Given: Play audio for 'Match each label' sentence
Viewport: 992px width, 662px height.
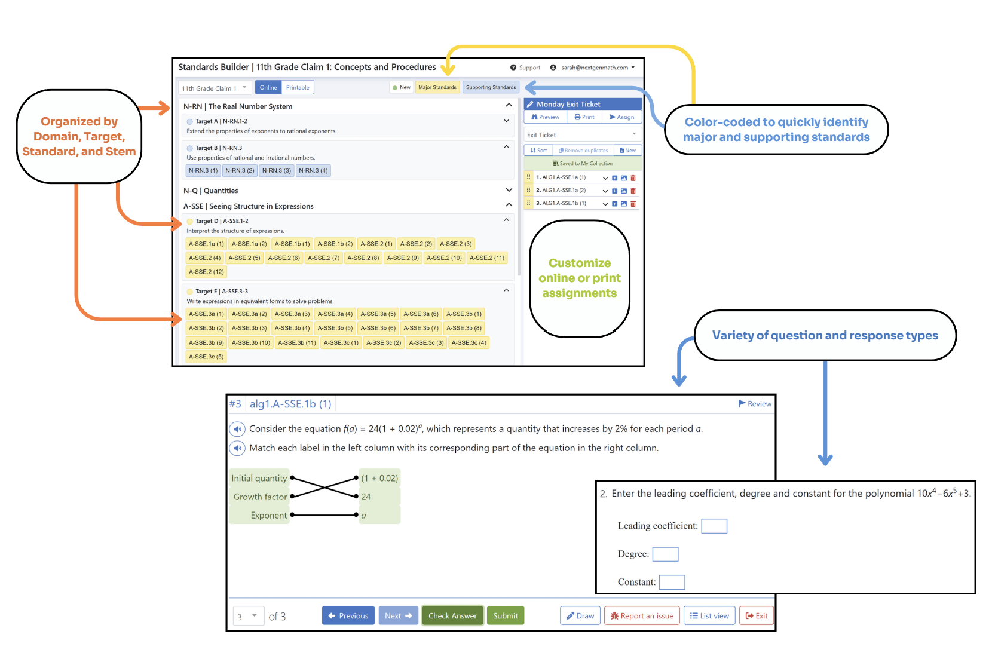Looking at the screenshot, I should click(x=237, y=448).
